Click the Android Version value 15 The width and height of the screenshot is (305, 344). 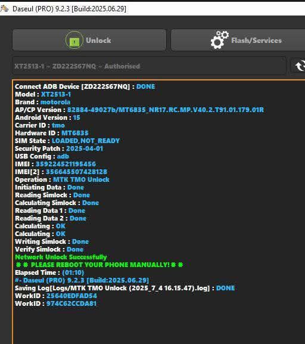click(x=76, y=117)
